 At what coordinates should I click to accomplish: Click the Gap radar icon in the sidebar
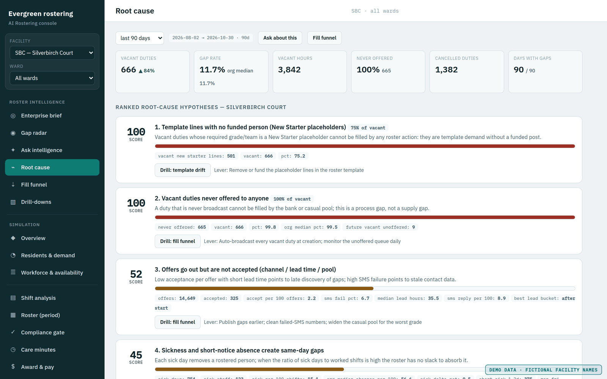click(x=13, y=133)
